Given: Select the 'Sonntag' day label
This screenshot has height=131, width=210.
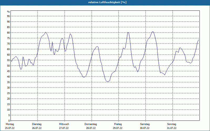Looking at the screenshot, I should (x=172, y=124).
